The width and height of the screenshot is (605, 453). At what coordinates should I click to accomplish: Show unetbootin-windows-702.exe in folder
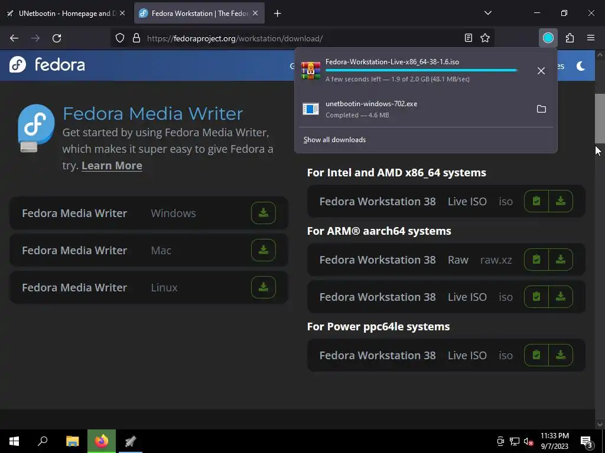[541, 109]
